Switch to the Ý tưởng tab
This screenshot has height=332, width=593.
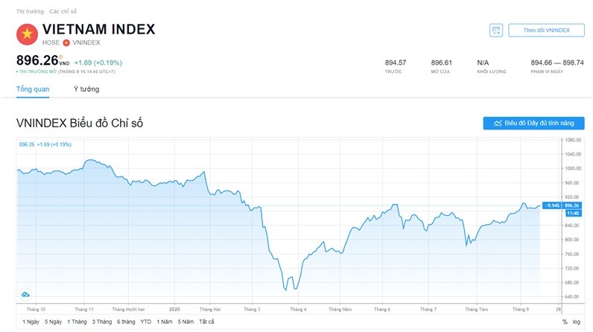pos(86,89)
